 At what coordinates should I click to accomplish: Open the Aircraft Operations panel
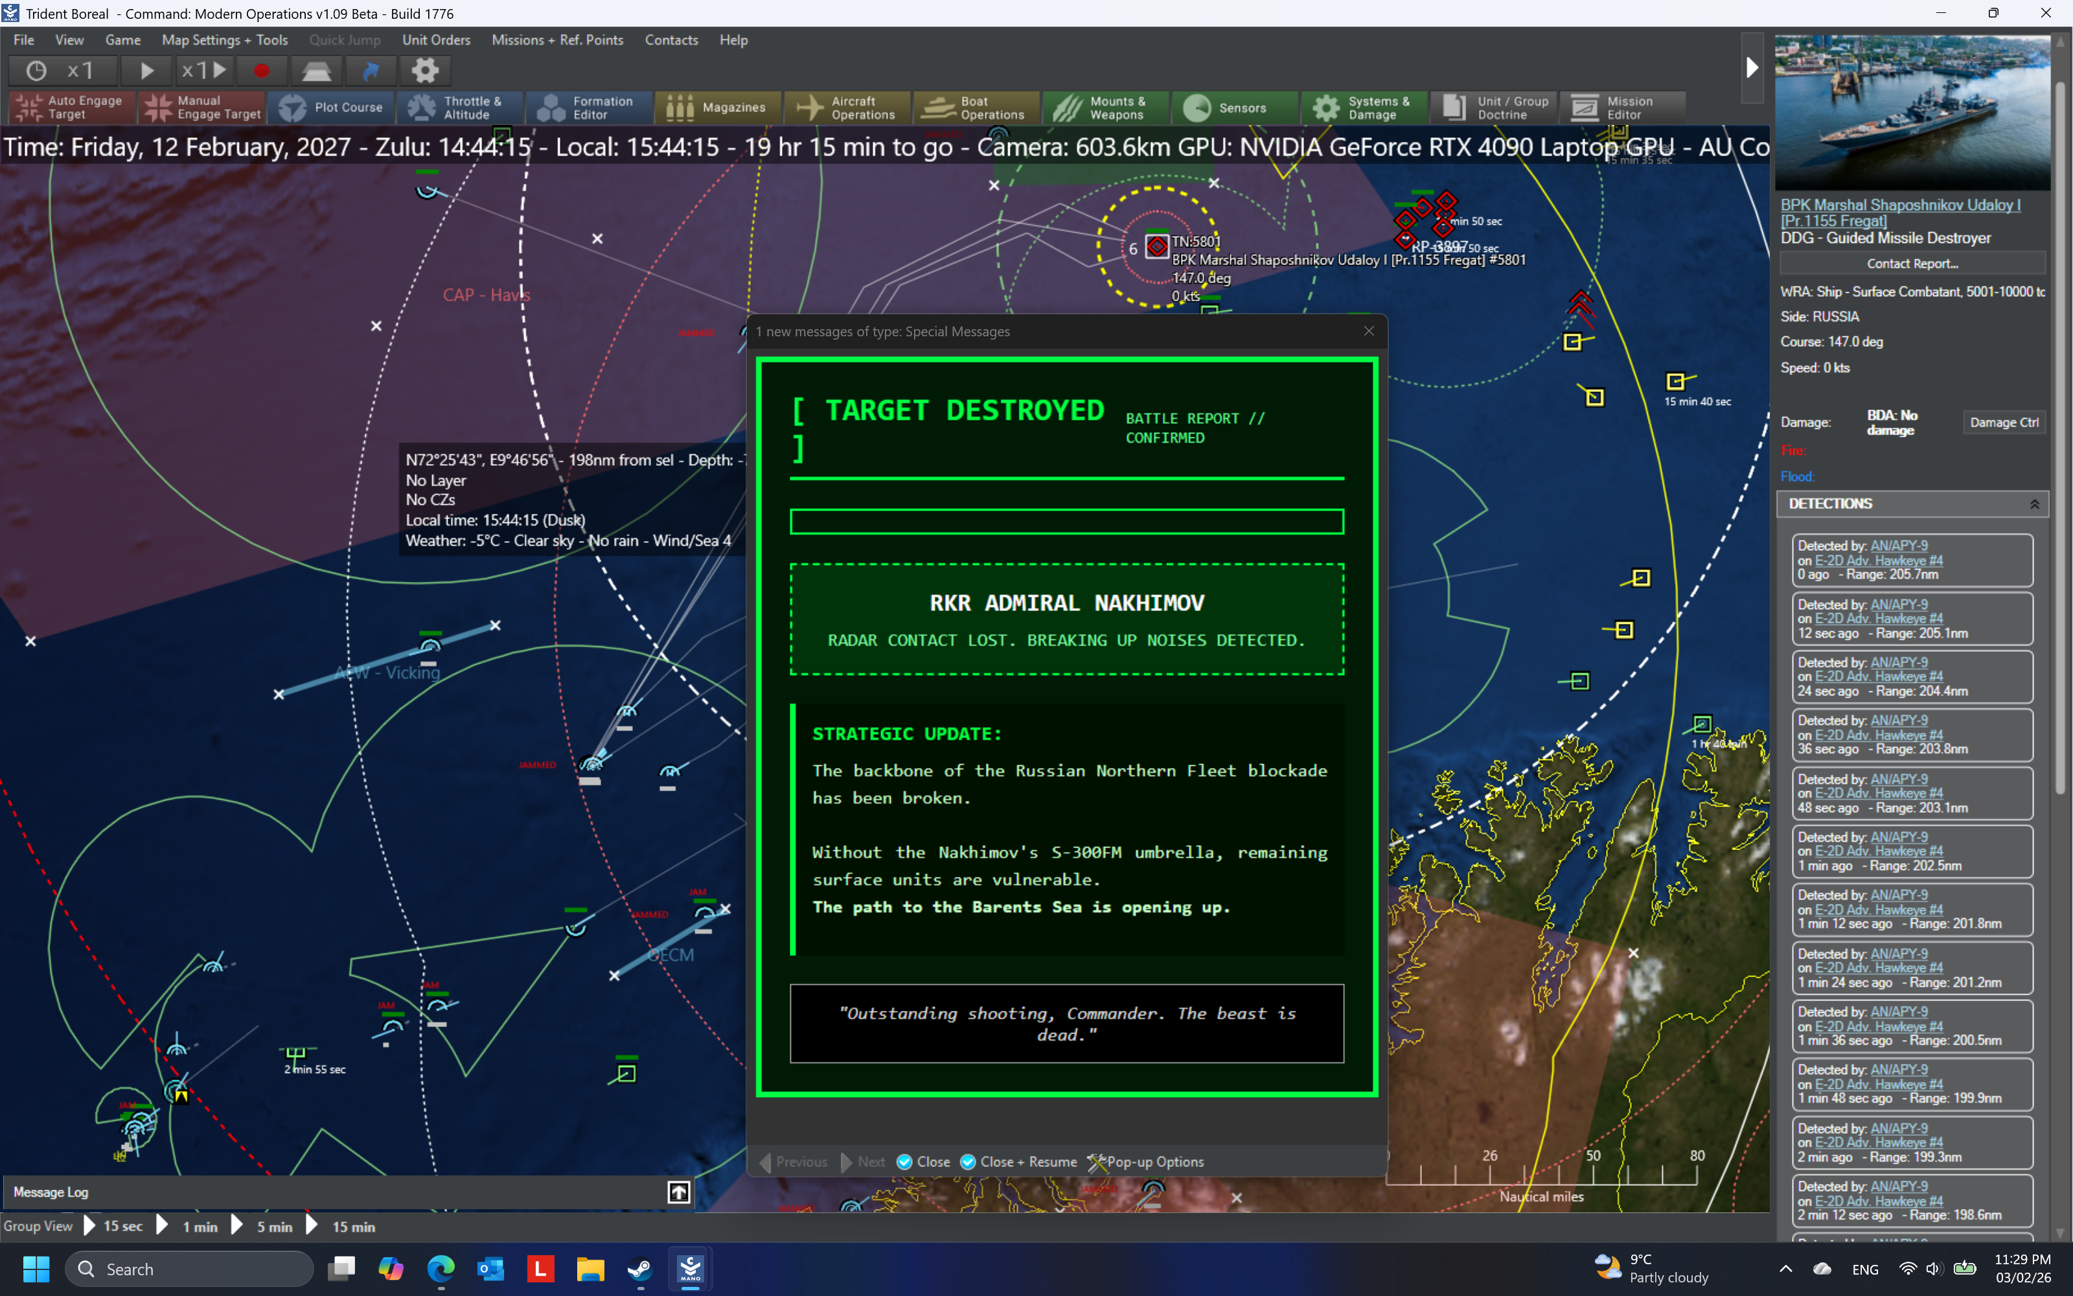point(847,107)
